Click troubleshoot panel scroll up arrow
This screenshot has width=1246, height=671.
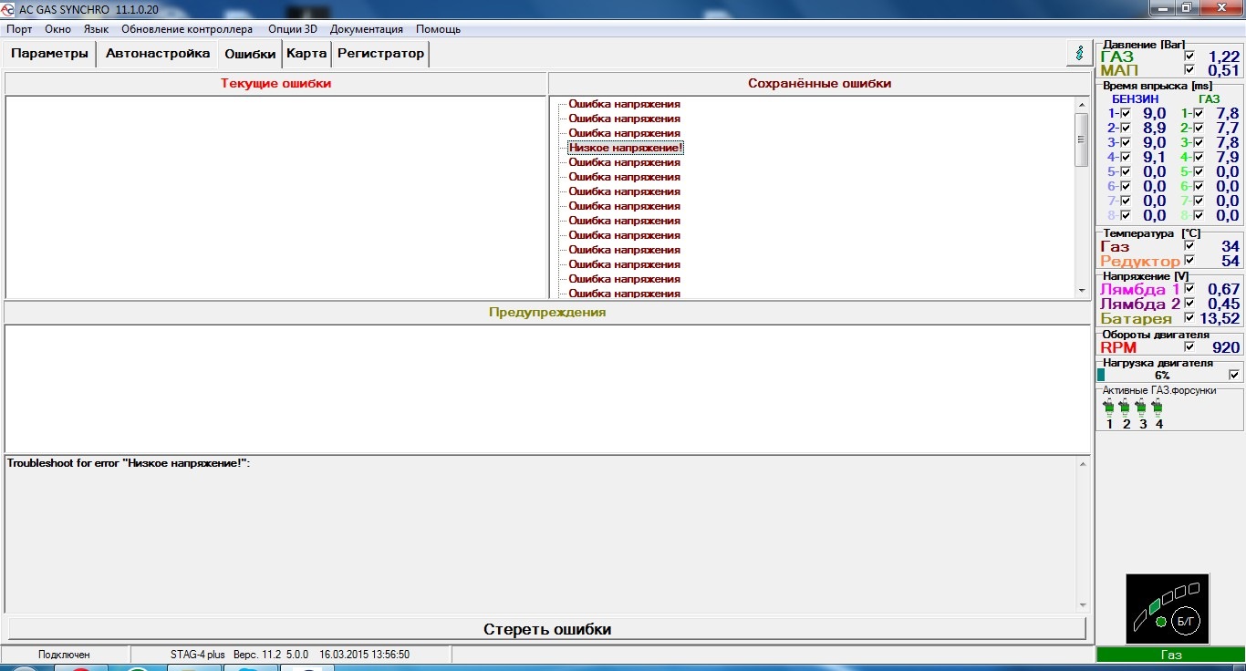1083,464
